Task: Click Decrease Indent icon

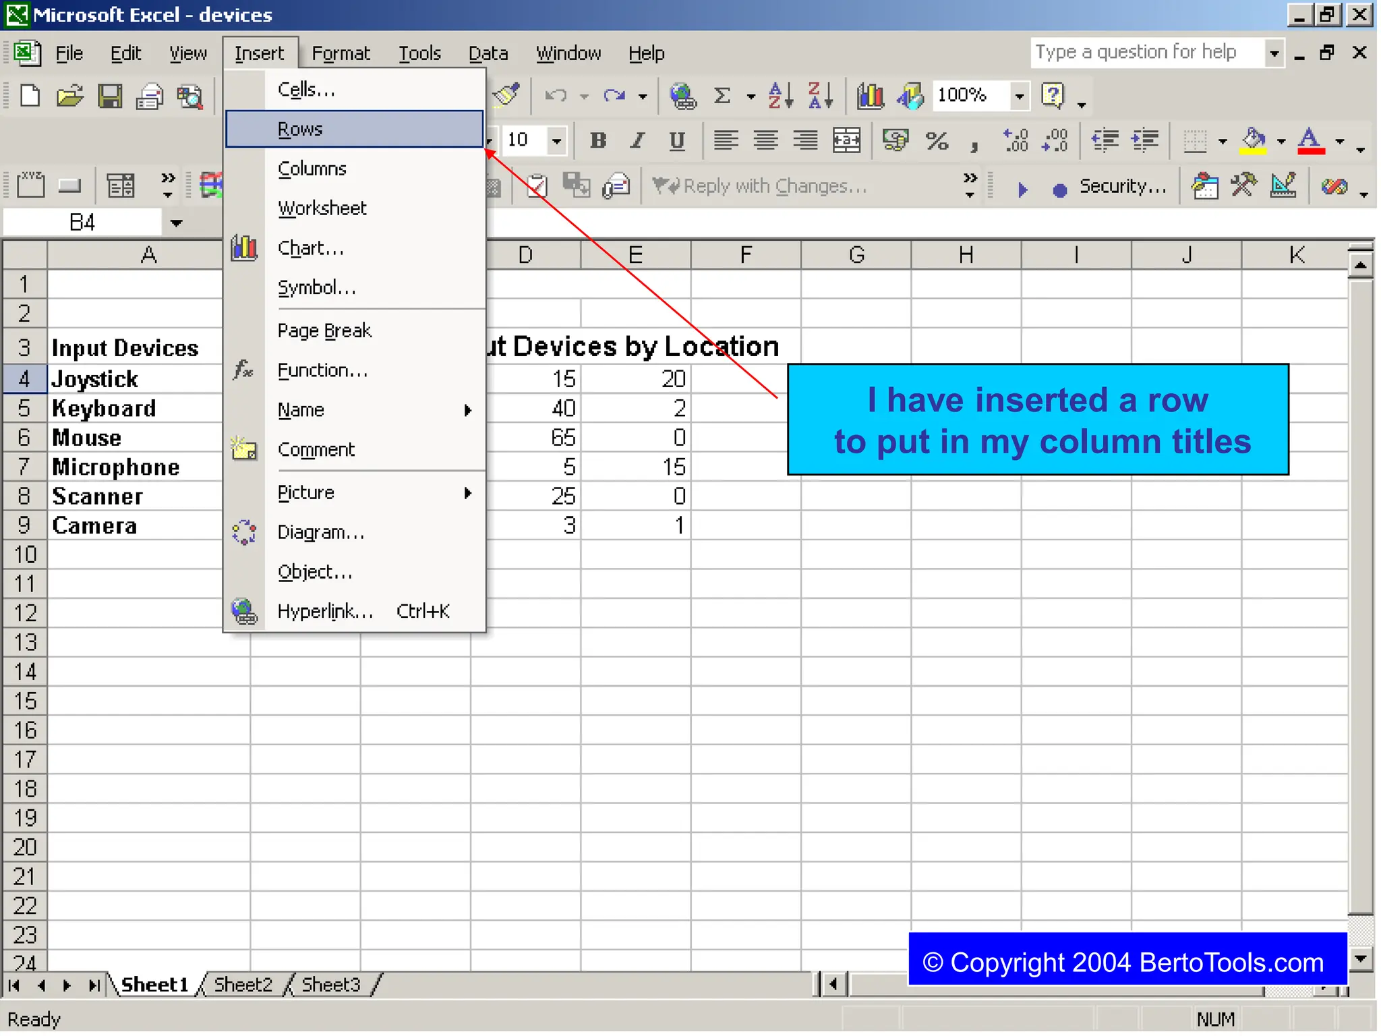Action: pyautogui.click(x=1105, y=141)
